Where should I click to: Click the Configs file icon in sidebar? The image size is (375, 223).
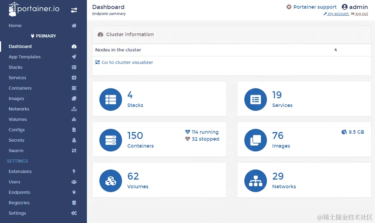click(x=74, y=130)
